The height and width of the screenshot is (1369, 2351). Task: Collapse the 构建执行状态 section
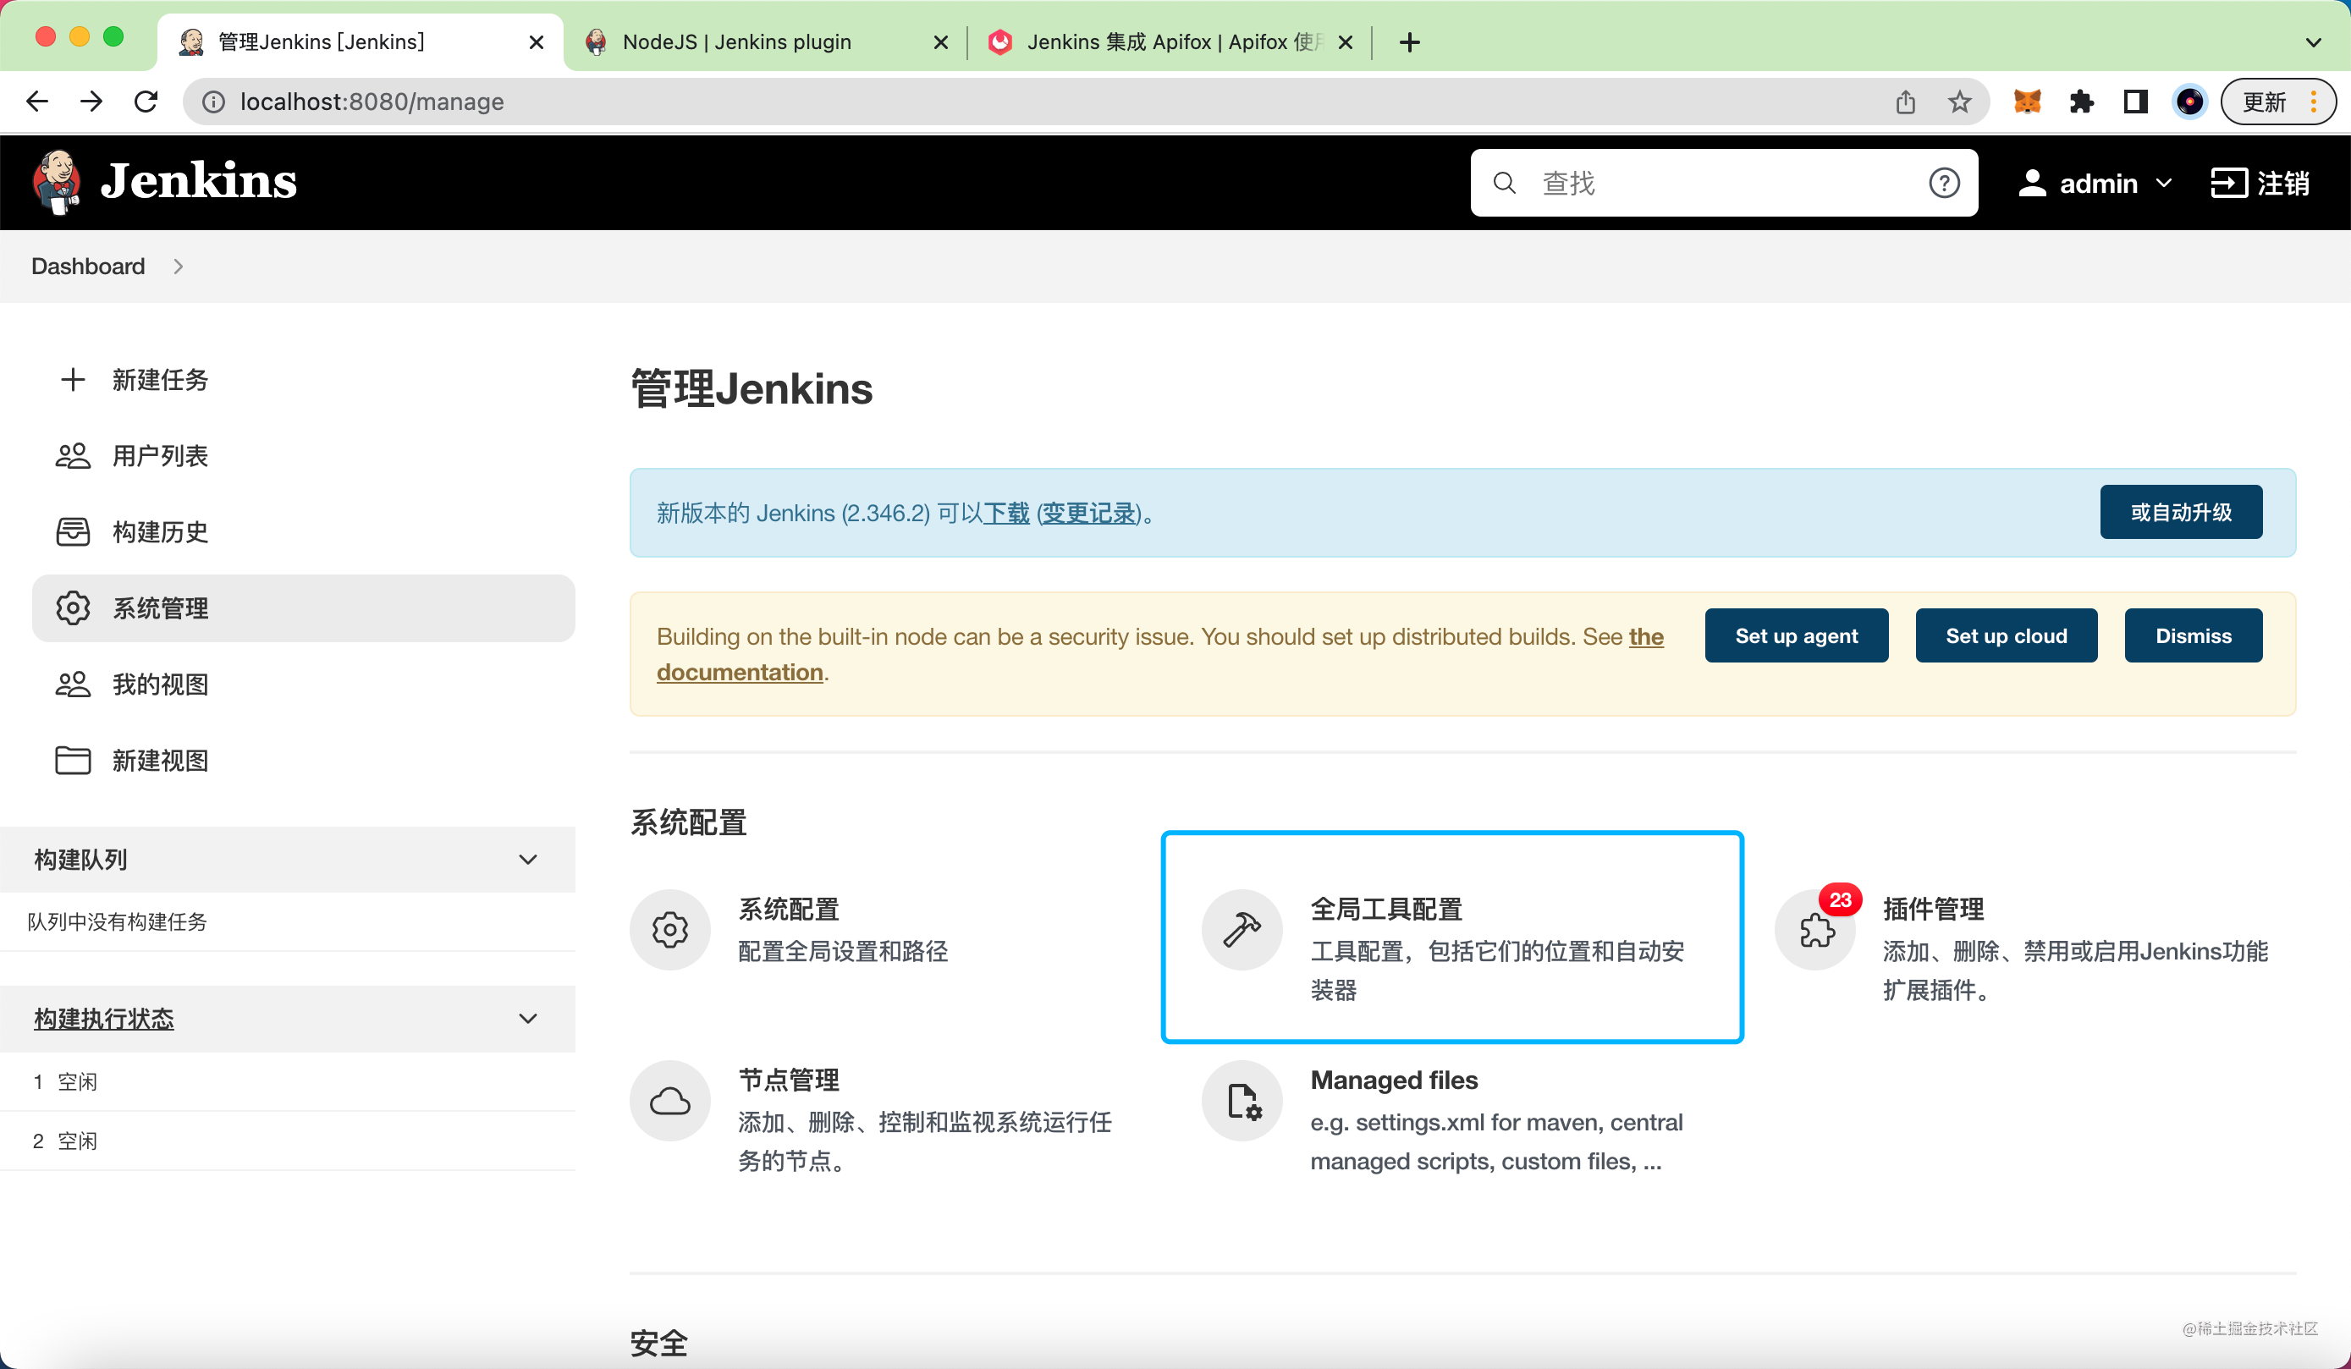527,1019
